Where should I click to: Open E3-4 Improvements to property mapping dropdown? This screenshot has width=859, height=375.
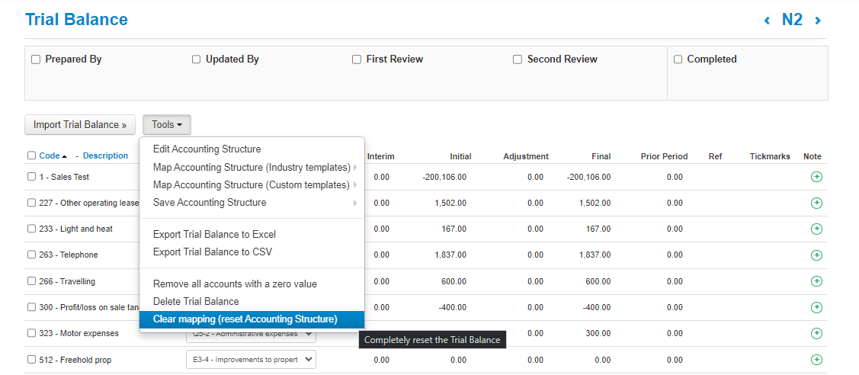click(x=251, y=360)
